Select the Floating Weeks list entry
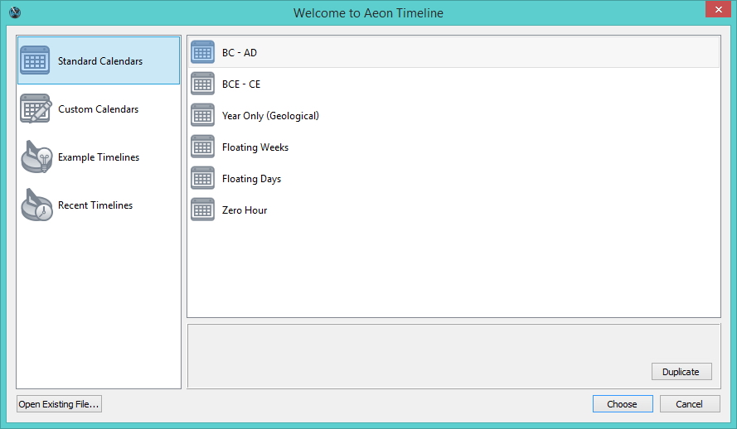Viewport: 737px width, 429px height. (255, 147)
